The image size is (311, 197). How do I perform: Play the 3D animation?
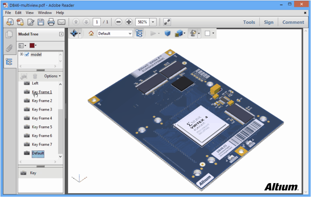coord(153,33)
